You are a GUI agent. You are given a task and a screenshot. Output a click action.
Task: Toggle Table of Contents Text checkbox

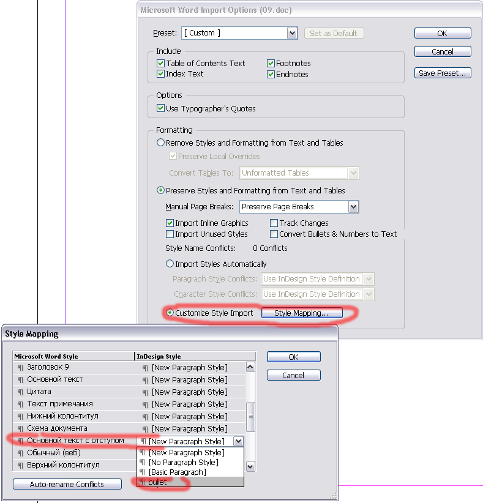tap(160, 63)
